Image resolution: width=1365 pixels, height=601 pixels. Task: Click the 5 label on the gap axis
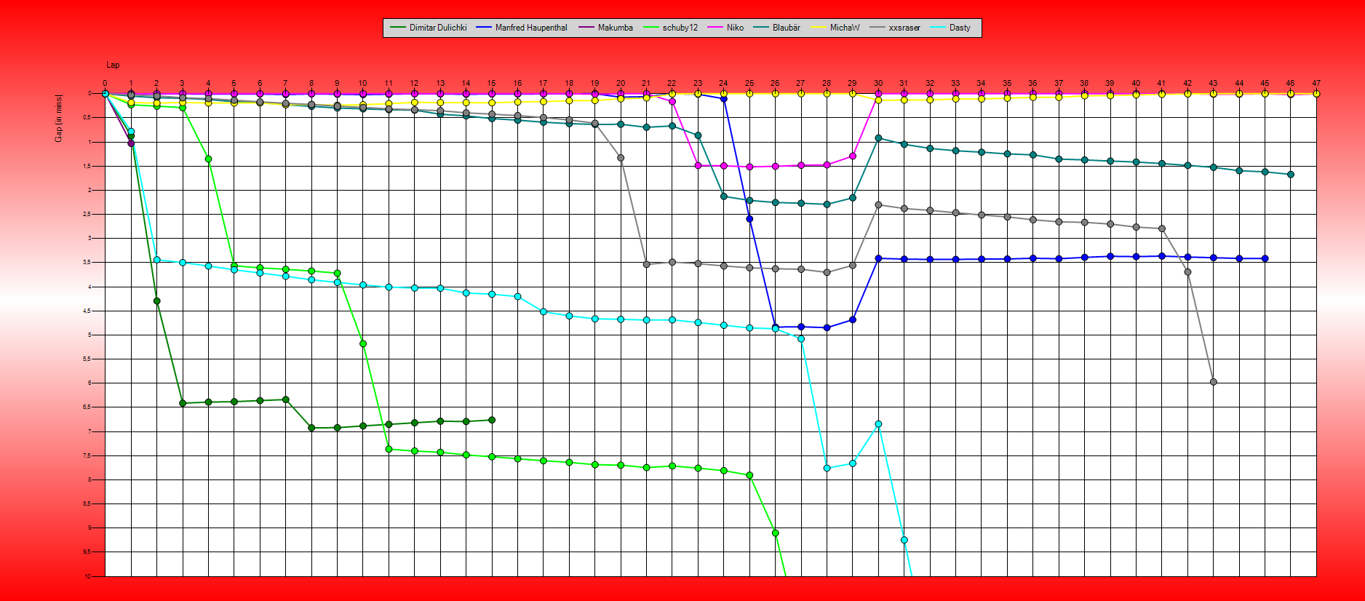(x=89, y=335)
